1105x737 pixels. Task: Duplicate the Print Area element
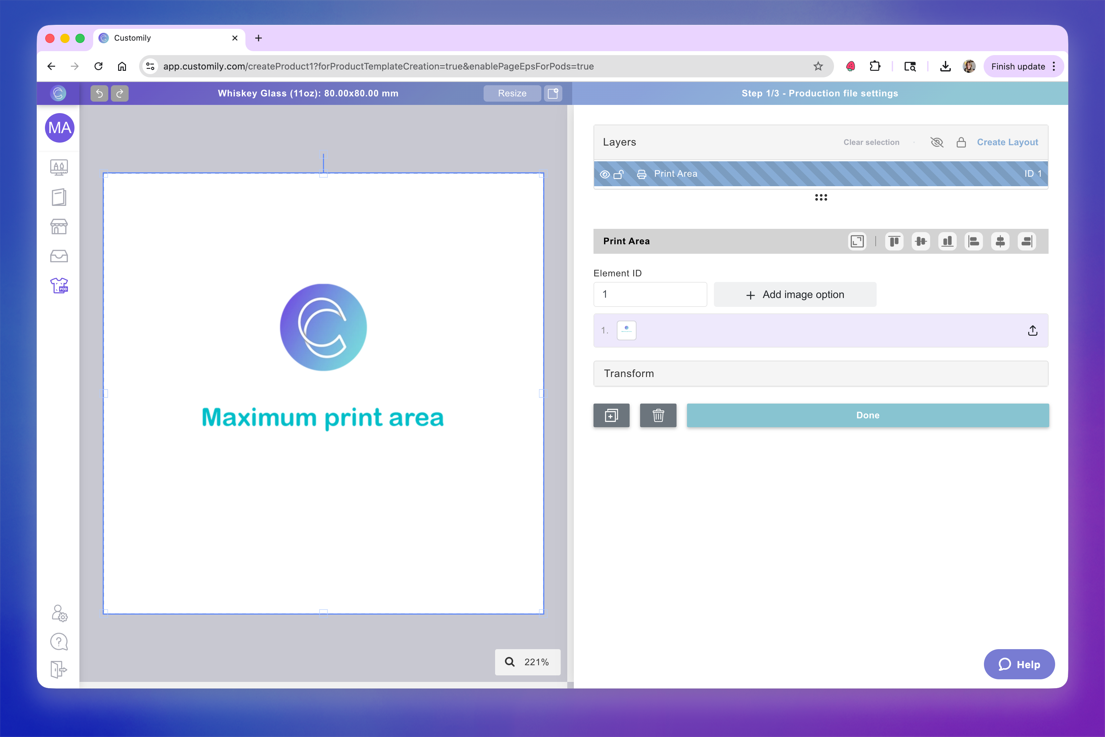pos(611,415)
